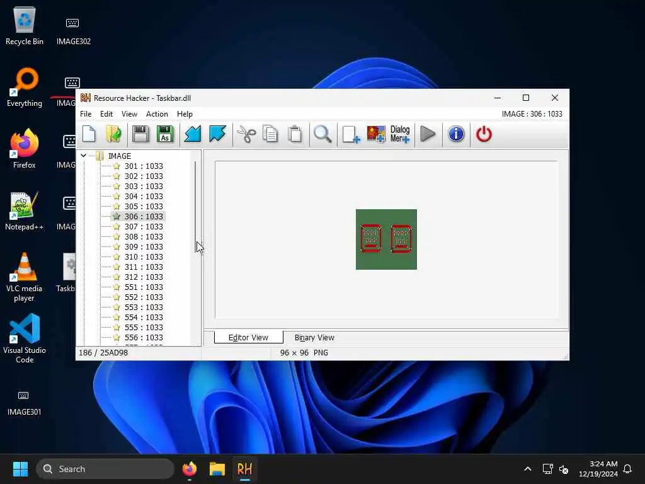Select the IMAGE301 desktop file
Image resolution: width=645 pixels, height=484 pixels.
click(x=24, y=403)
